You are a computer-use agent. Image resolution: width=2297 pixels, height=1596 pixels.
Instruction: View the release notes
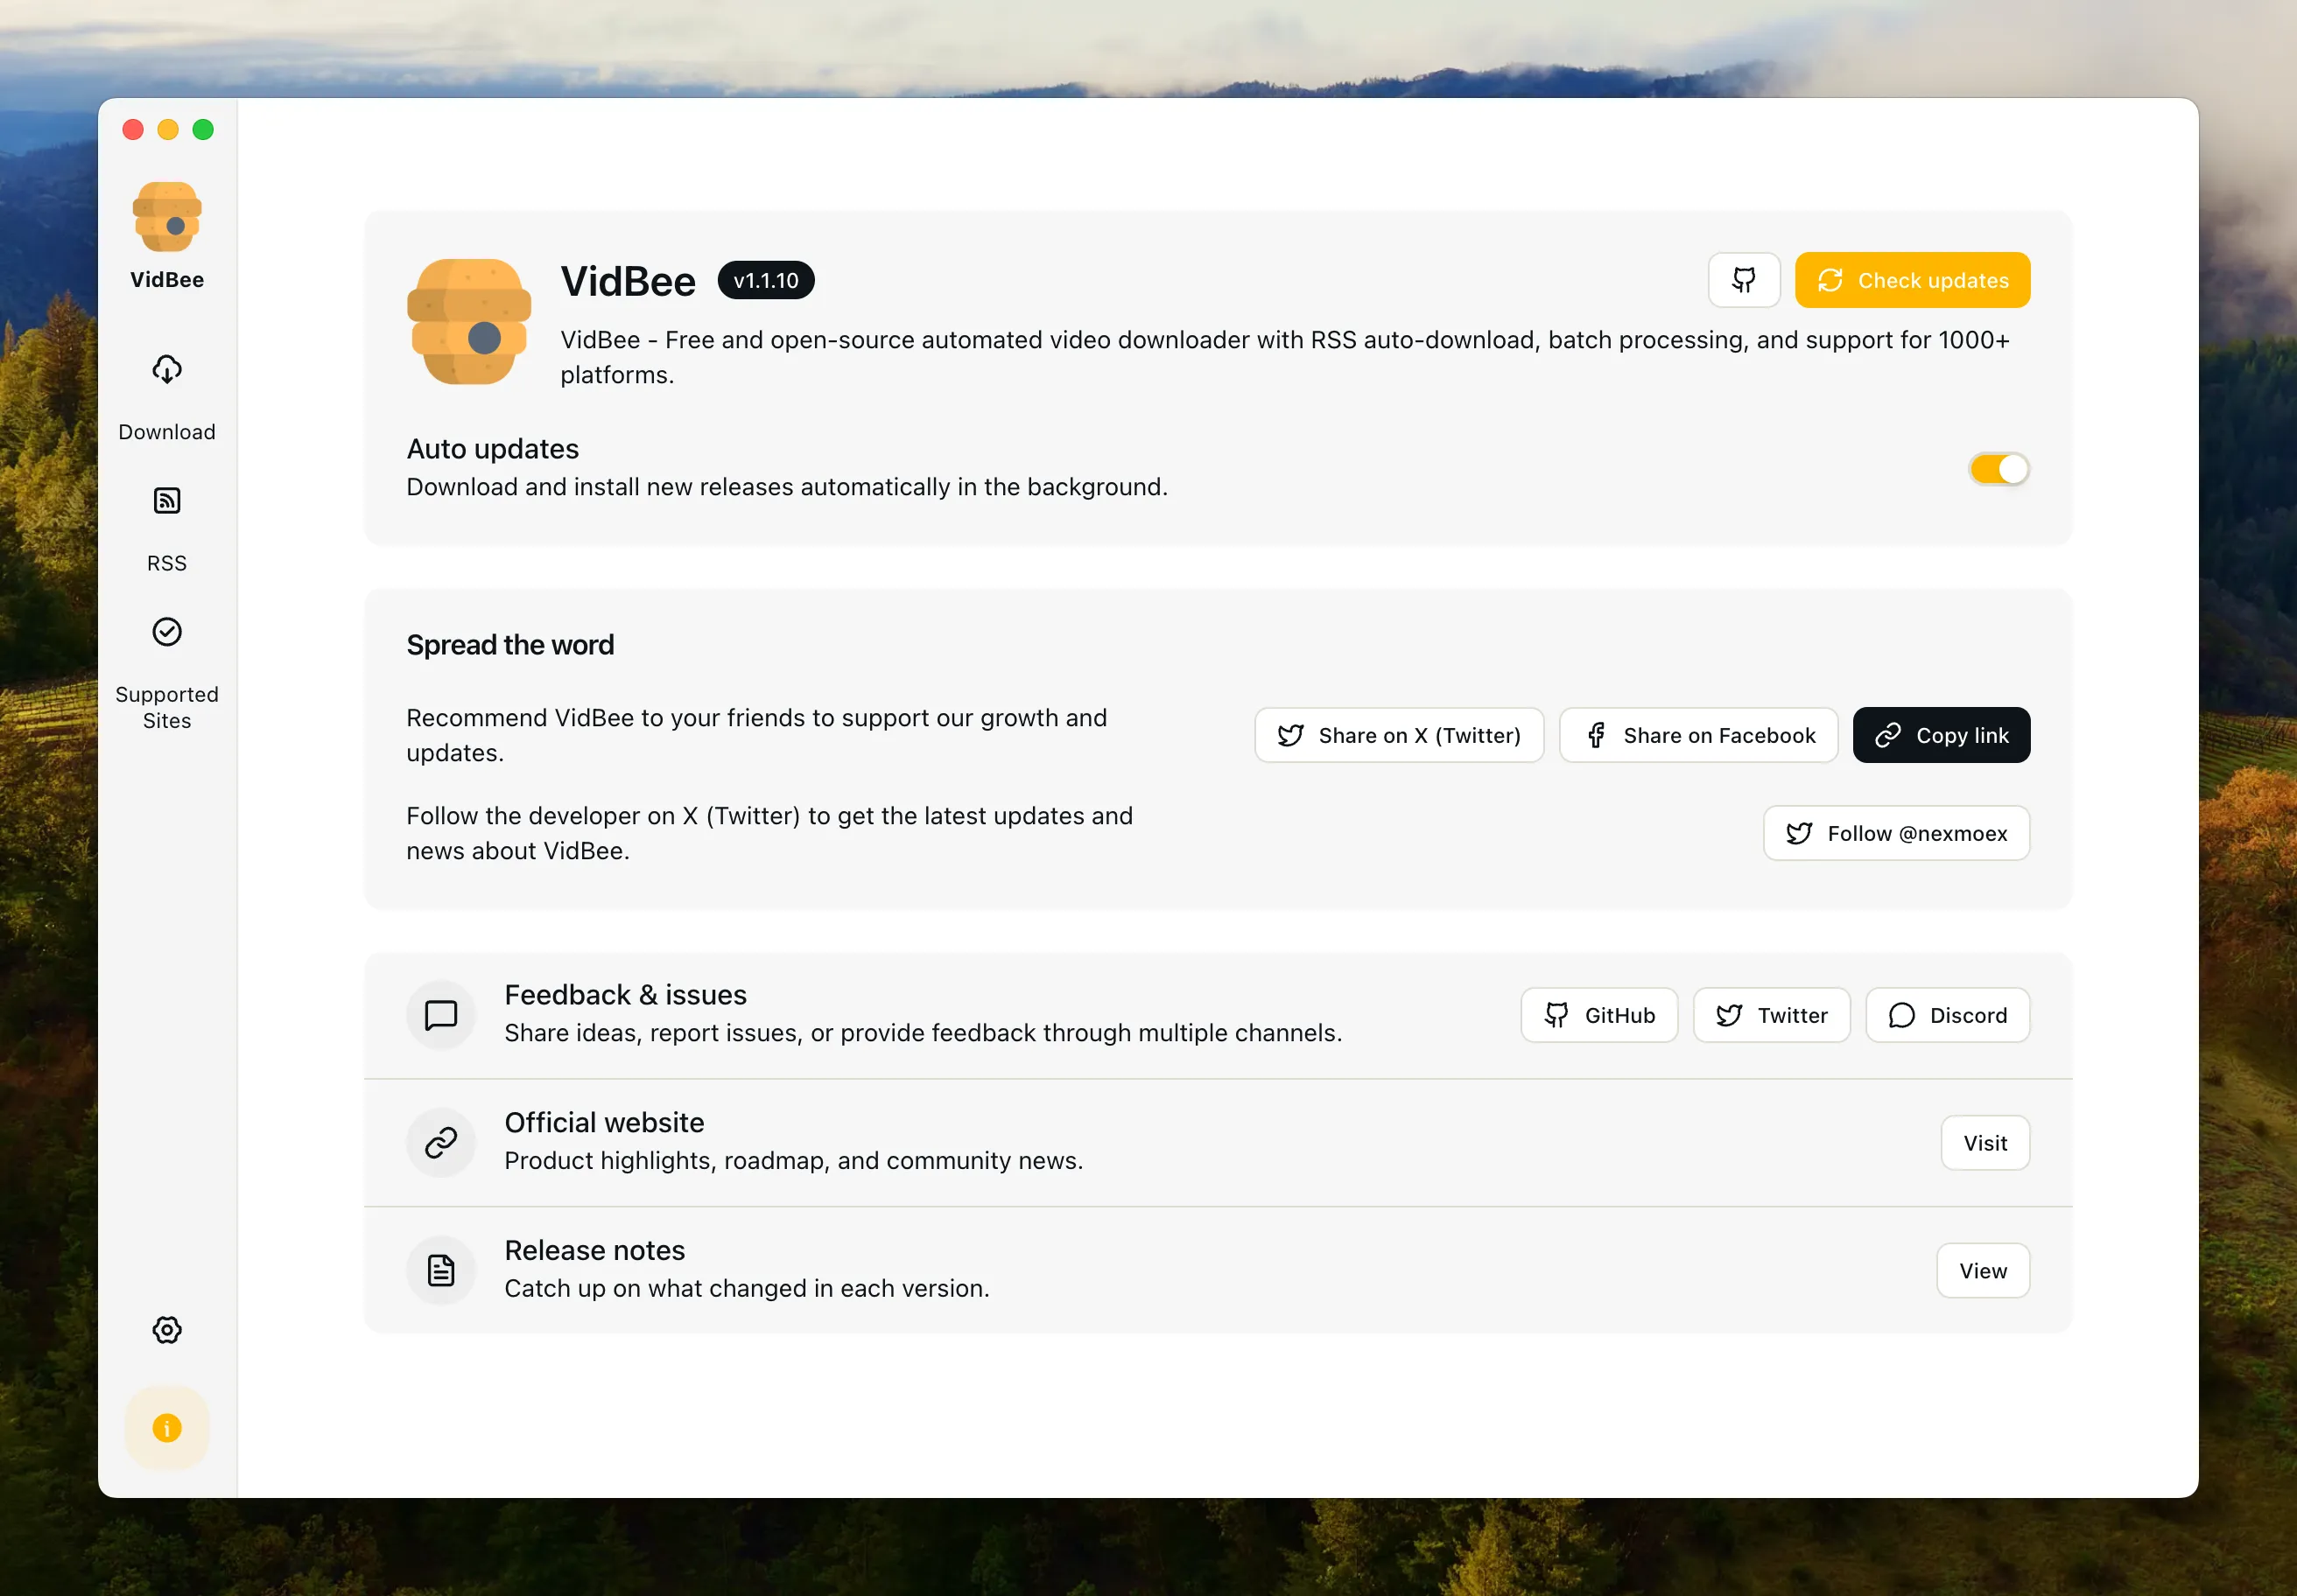(1982, 1271)
